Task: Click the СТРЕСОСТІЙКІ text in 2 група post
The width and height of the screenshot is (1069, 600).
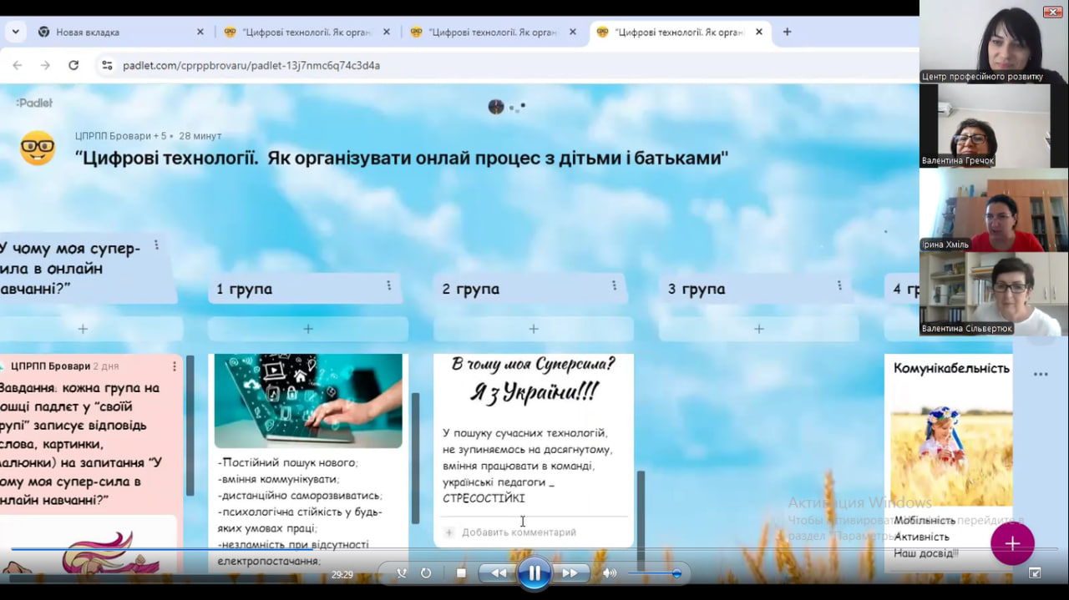Action: (x=484, y=498)
